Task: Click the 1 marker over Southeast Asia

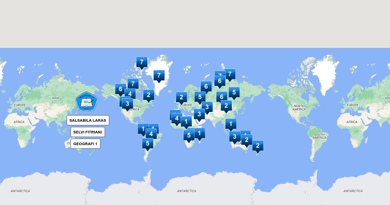Action: (231, 124)
